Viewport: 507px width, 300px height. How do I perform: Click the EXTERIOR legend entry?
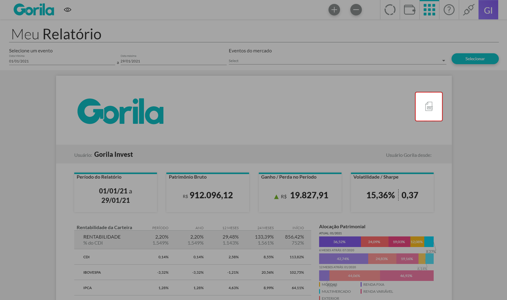(x=329, y=298)
